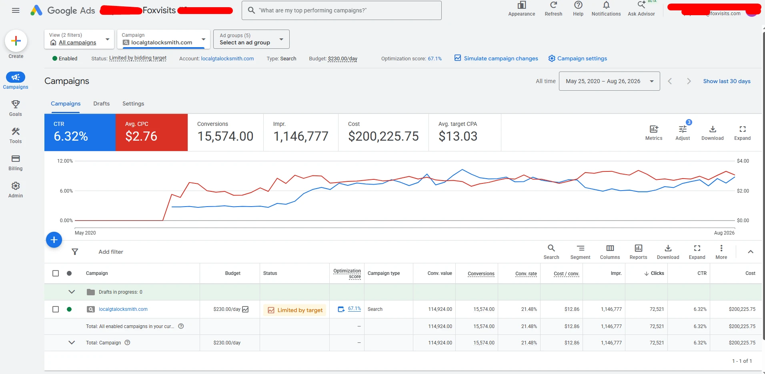Open Goals in sidebar

click(16, 108)
